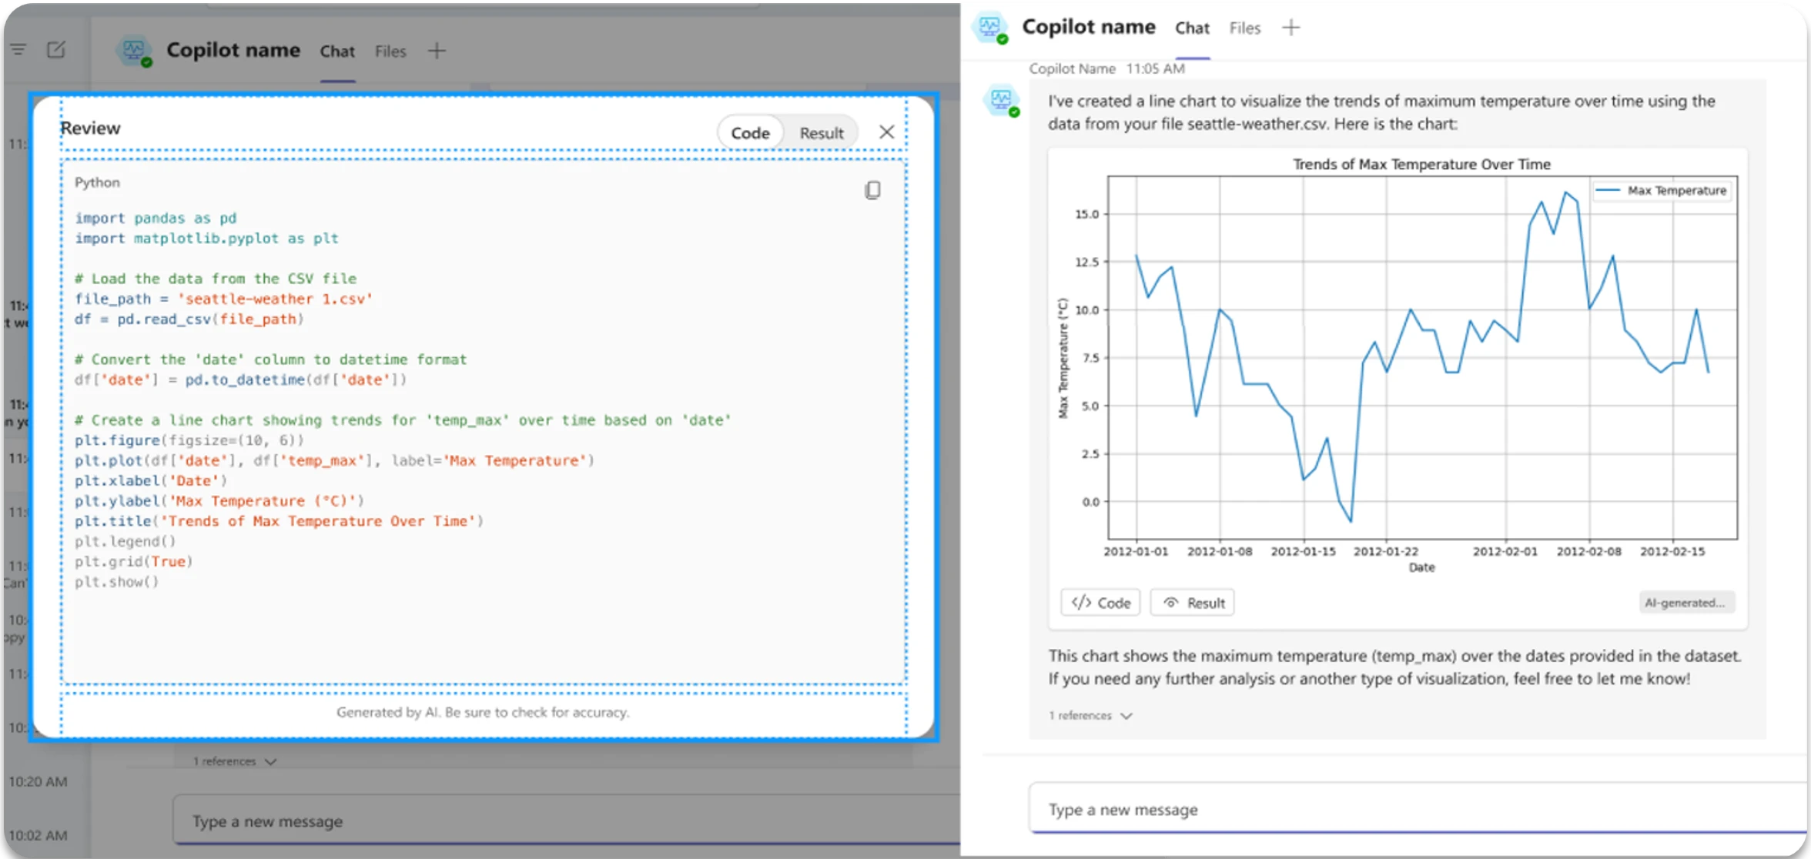This screenshot has width=1811, height=859.
Task: Copy the Python code using the copy icon
Action: coord(872,189)
